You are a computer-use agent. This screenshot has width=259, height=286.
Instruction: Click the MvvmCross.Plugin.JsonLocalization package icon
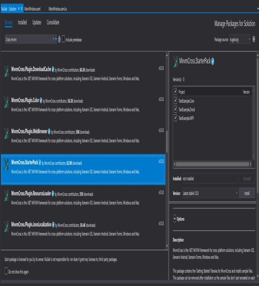point(6,226)
